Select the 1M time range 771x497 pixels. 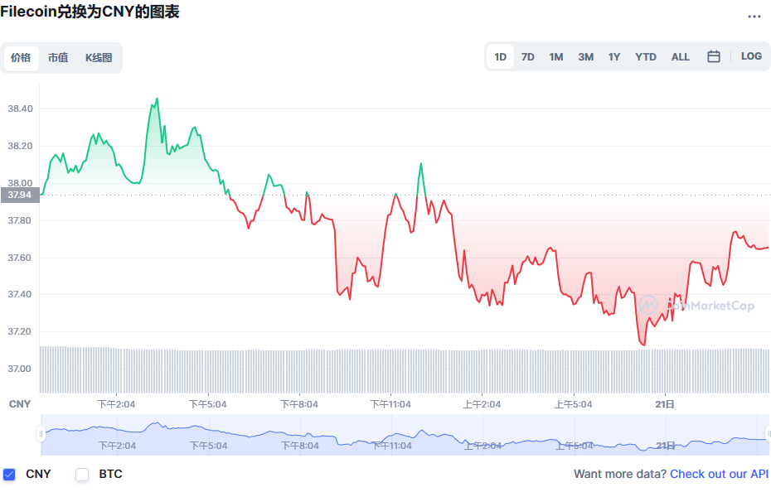click(556, 57)
